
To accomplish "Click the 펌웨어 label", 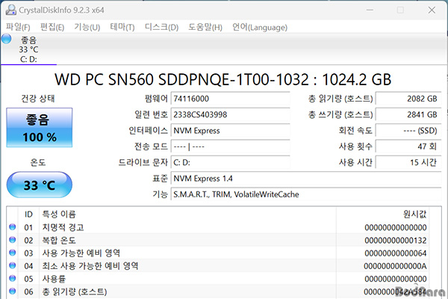I will [x=156, y=99].
